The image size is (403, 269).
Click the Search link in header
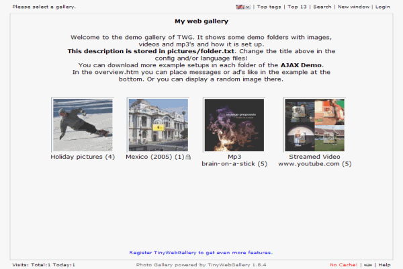322,7
